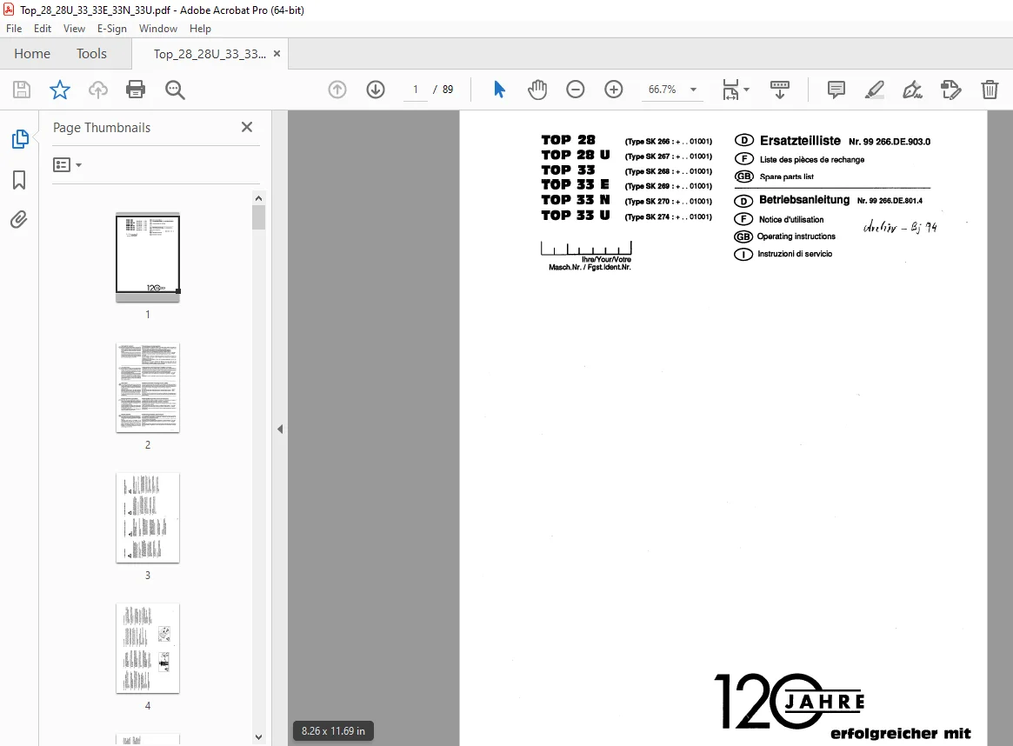Zoom out with minus icon

[575, 90]
